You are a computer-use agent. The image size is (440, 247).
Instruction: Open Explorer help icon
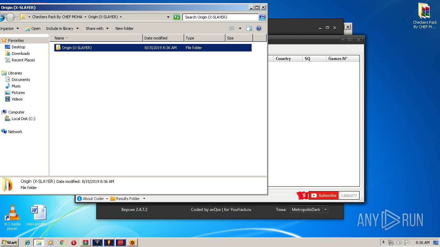[x=259, y=28]
